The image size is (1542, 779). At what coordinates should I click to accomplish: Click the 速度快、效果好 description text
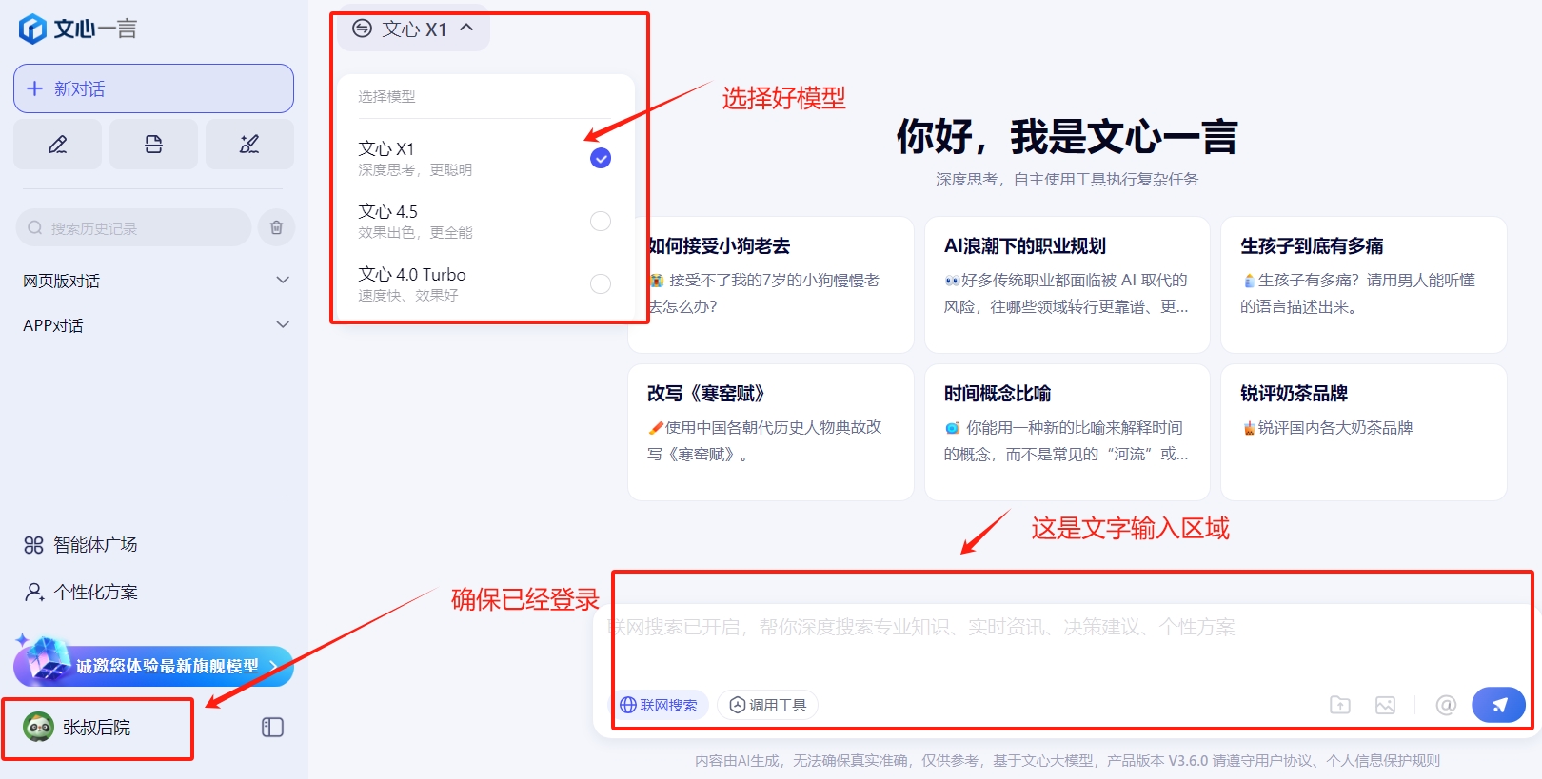(408, 296)
